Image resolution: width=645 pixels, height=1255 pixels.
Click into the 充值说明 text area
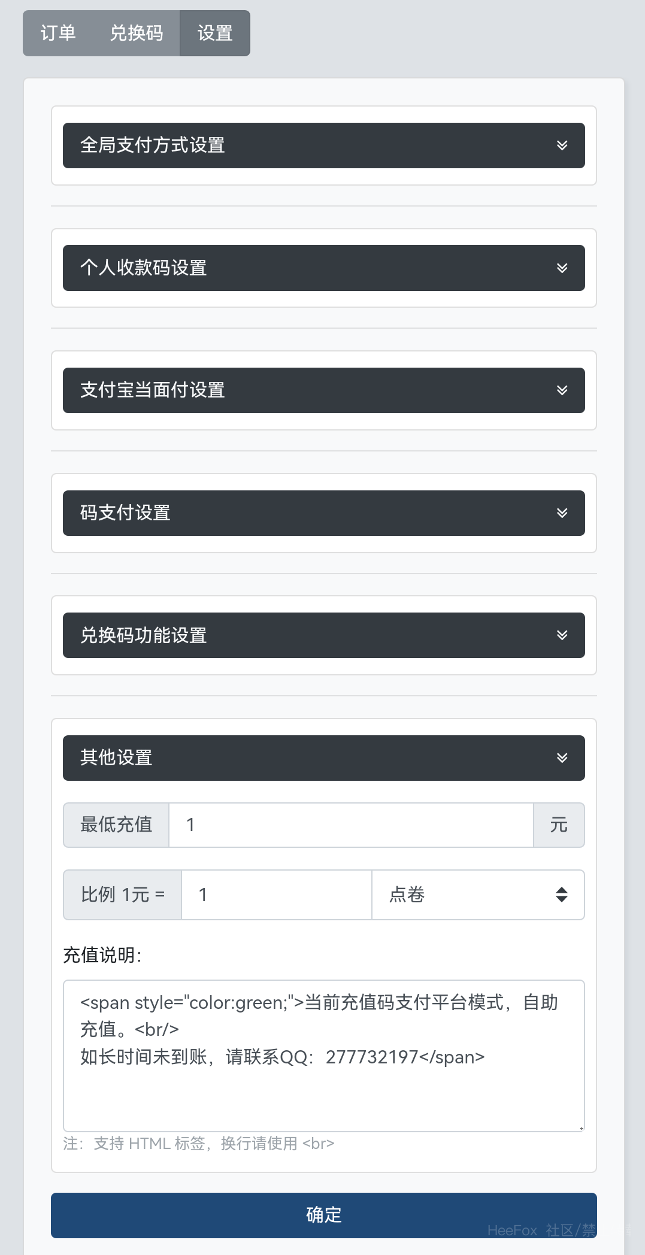(323, 1055)
